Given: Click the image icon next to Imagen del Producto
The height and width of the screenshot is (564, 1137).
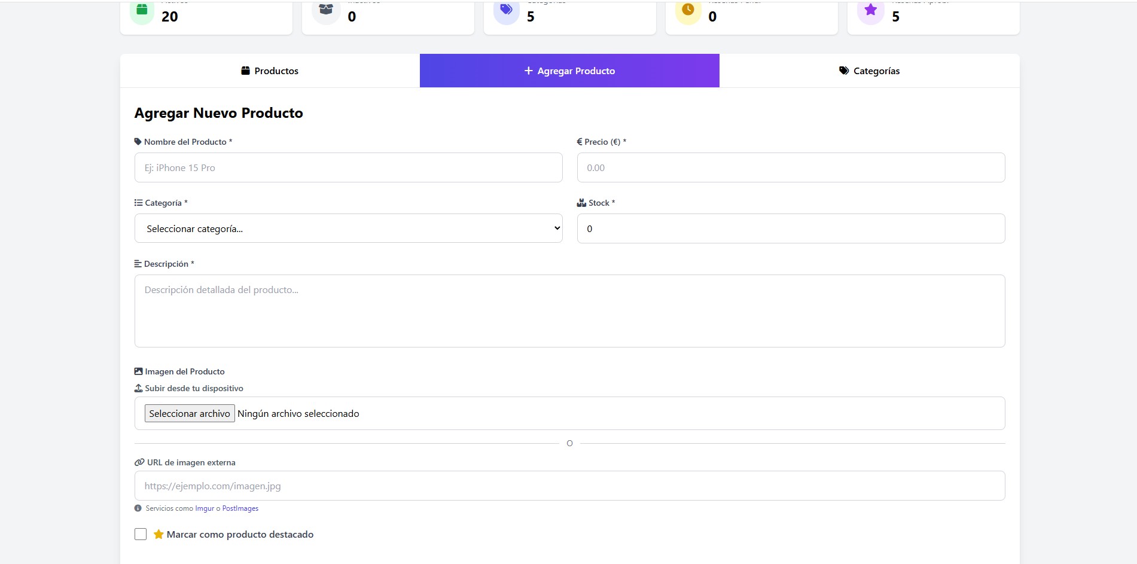Looking at the screenshot, I should pos(138,371).
